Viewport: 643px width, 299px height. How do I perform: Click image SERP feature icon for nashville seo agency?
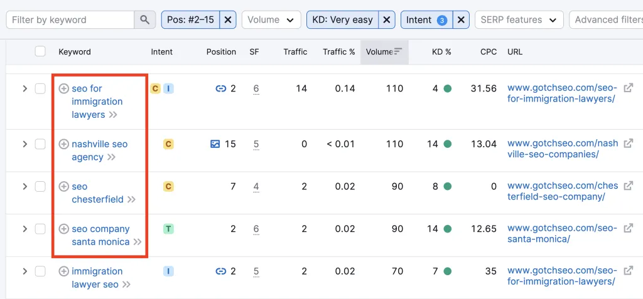(x=215, y=144)
